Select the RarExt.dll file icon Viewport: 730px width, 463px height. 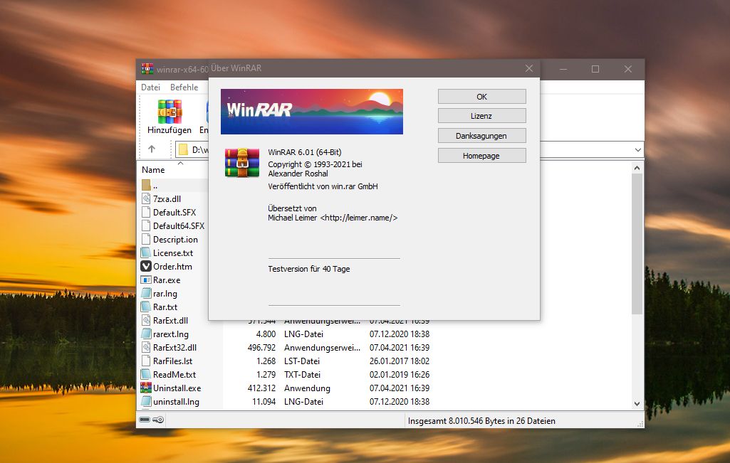146,320
